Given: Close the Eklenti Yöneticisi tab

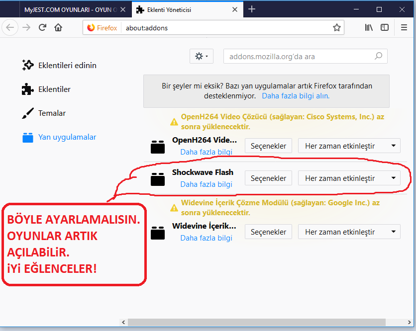Looking at the screenshot, I should tap(235, 9).
